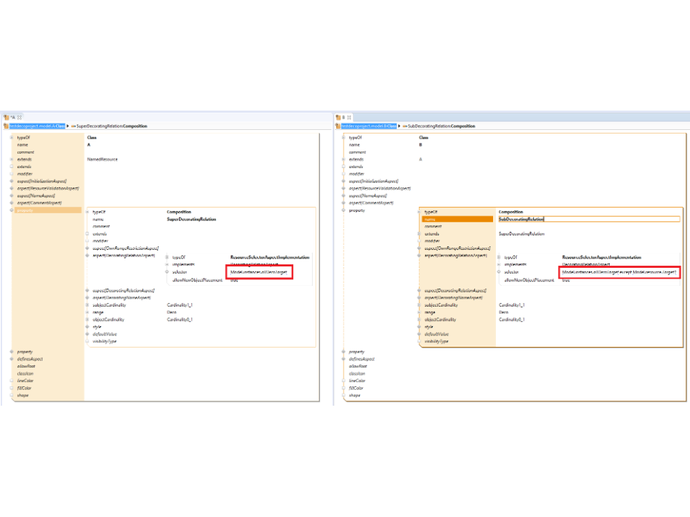Click the SuperDecoratingRelation breadcrumb composition icon
This screenshot has width=690, height=517.
[72, 126]
